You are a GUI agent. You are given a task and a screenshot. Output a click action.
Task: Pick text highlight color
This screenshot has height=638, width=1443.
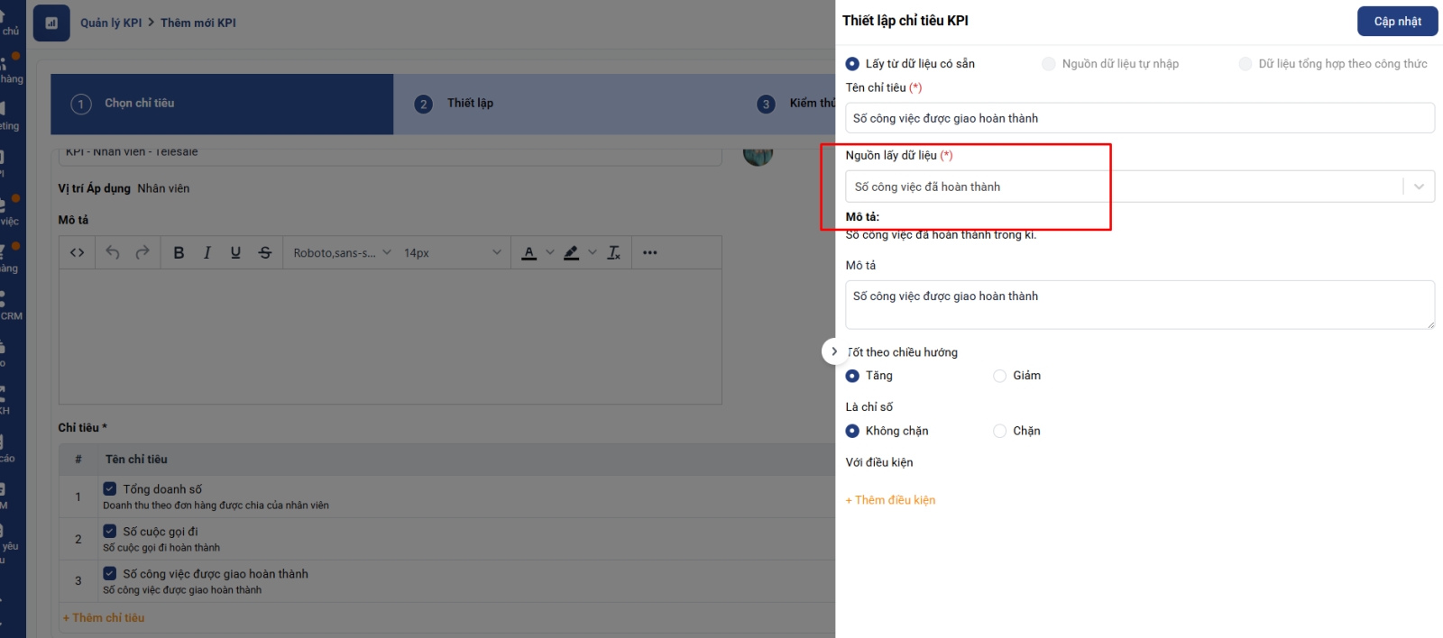tap(572, 253)
